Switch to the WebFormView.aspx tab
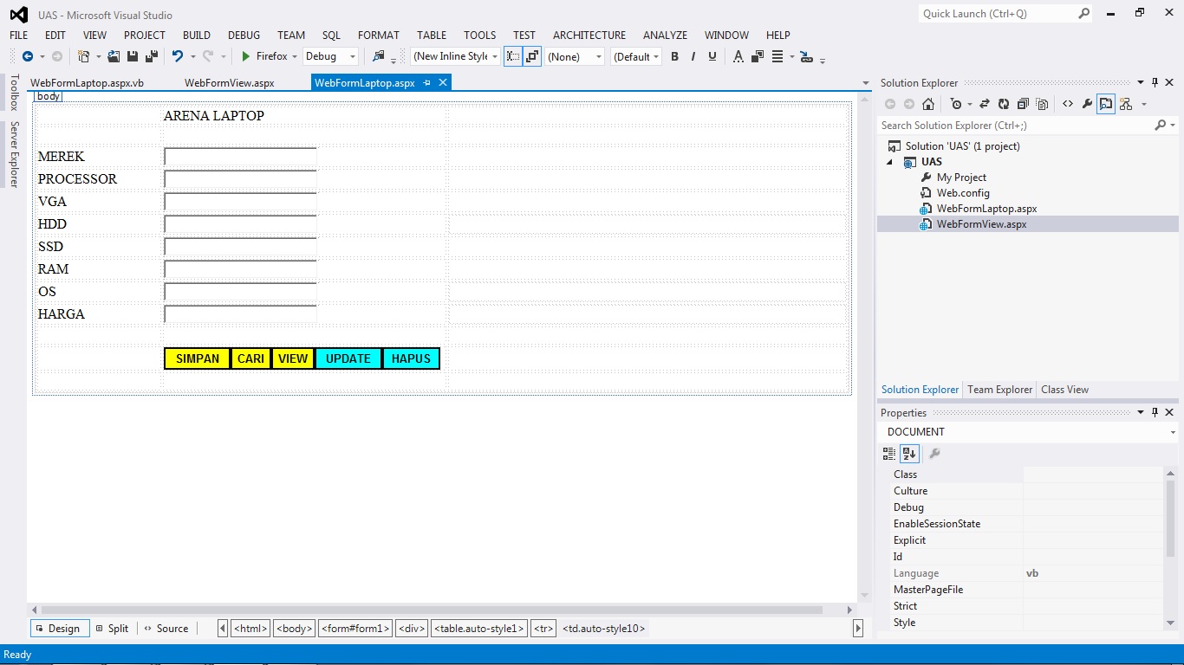1184x665 pixels. pos(229,82)
